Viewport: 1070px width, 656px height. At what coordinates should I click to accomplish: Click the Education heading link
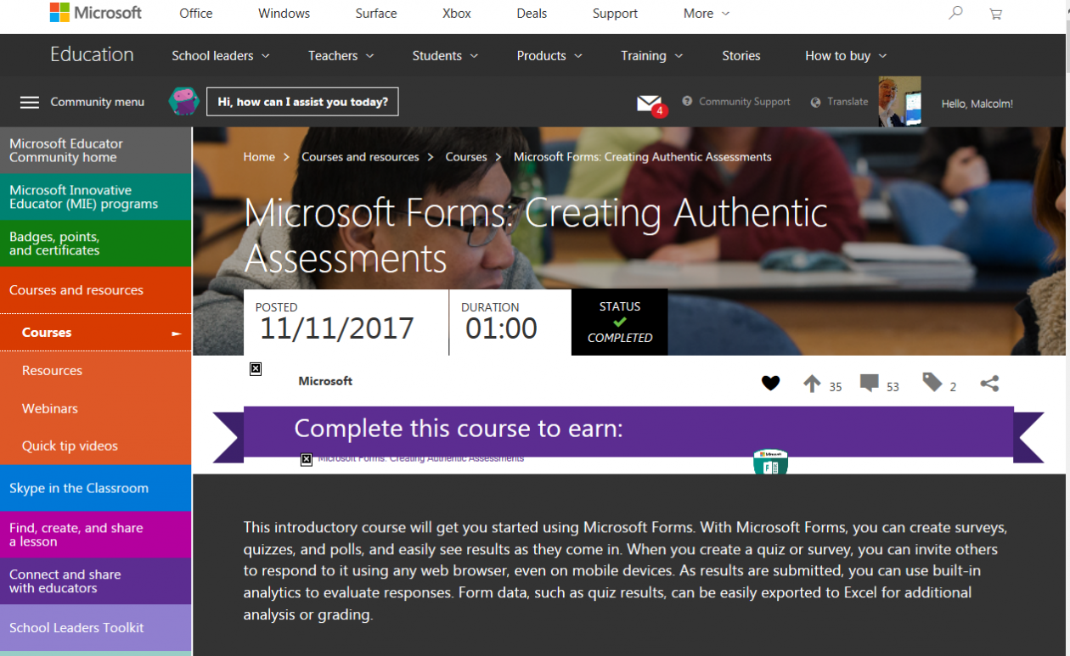point(92,54)
